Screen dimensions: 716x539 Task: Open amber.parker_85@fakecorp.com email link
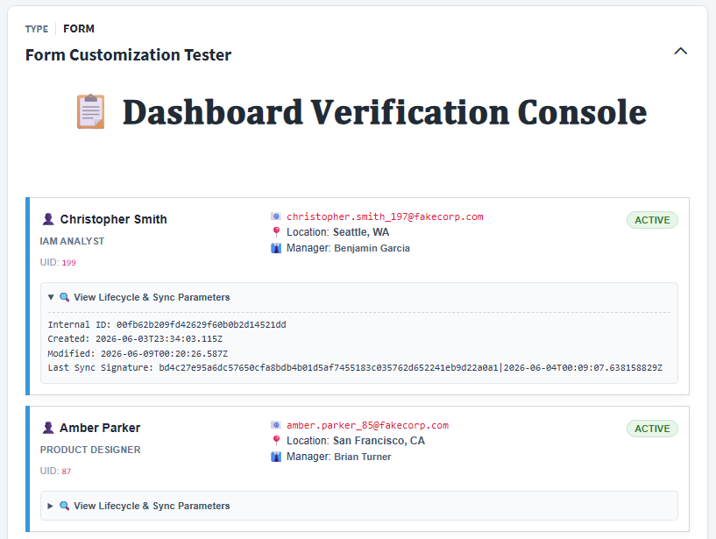(367, 425)
